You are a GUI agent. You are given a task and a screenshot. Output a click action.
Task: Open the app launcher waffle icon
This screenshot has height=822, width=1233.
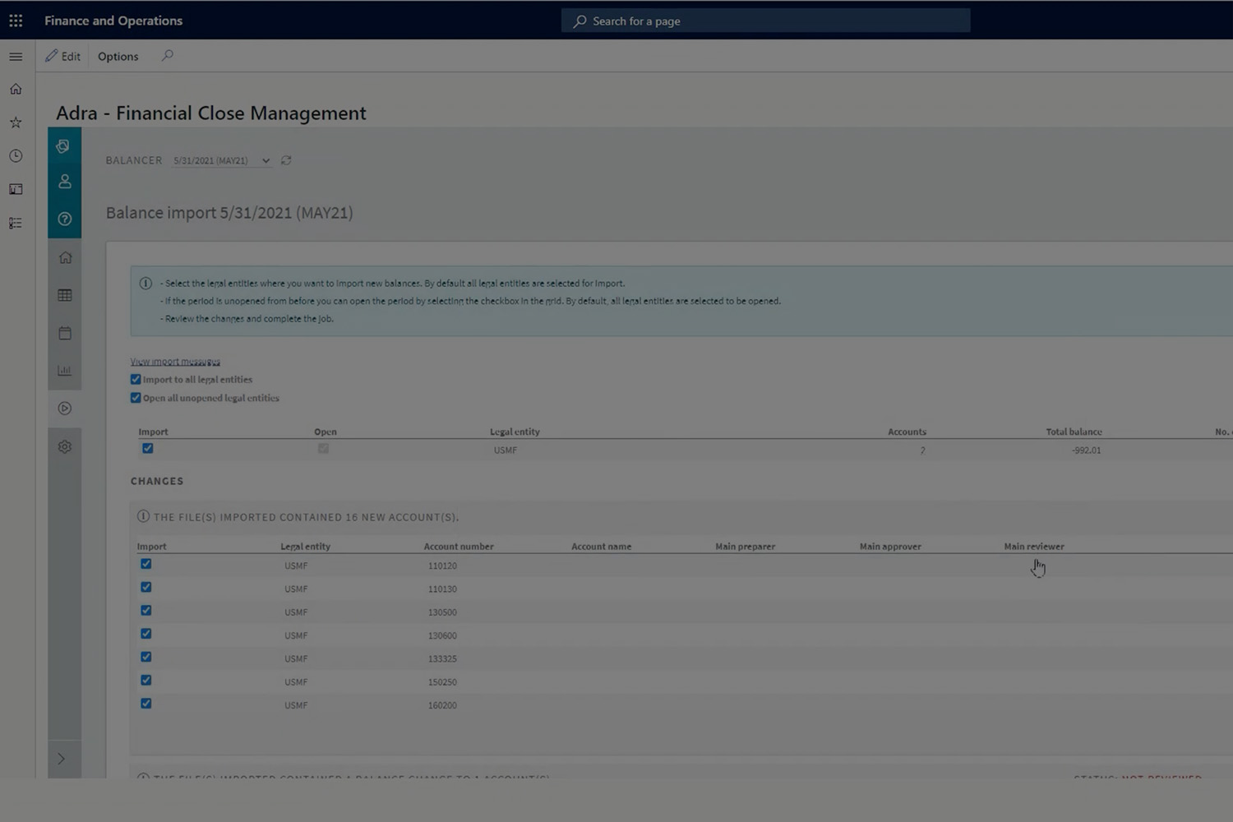(x=16, y=21)
